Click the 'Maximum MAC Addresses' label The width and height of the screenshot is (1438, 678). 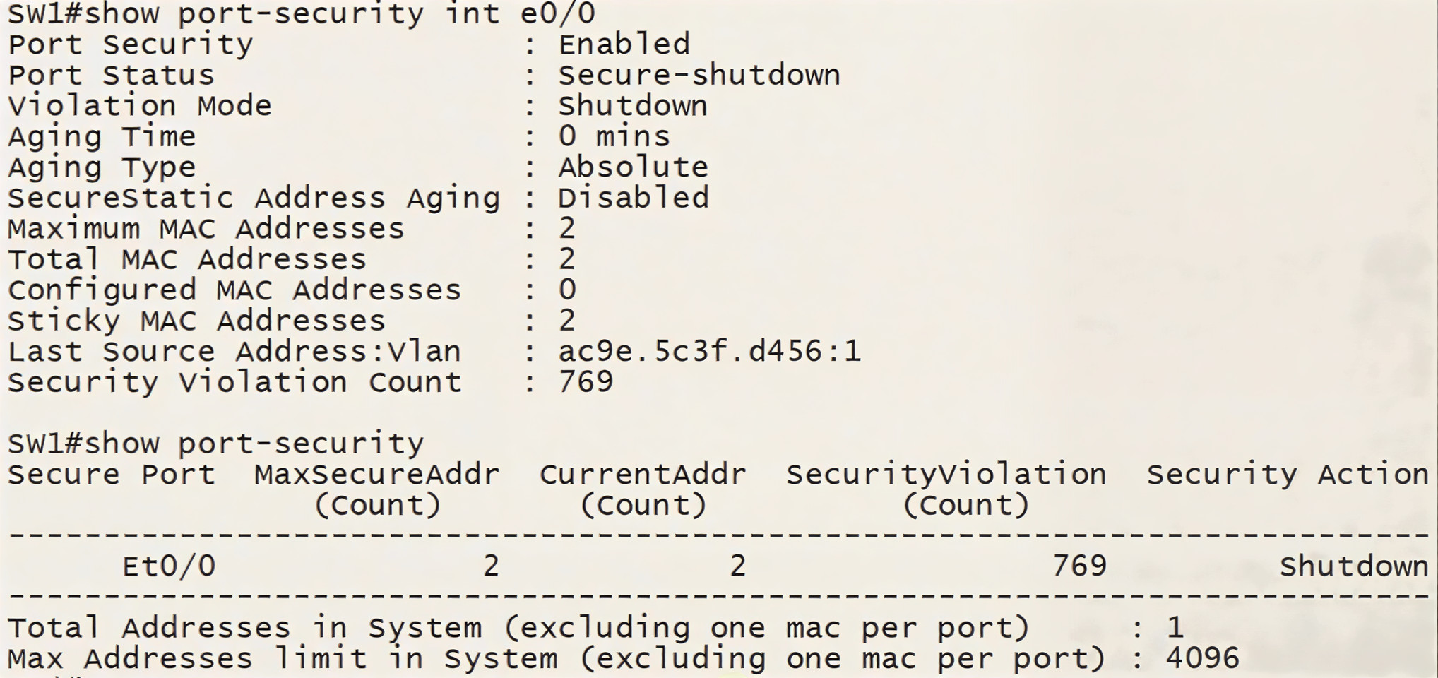point(206,229)
